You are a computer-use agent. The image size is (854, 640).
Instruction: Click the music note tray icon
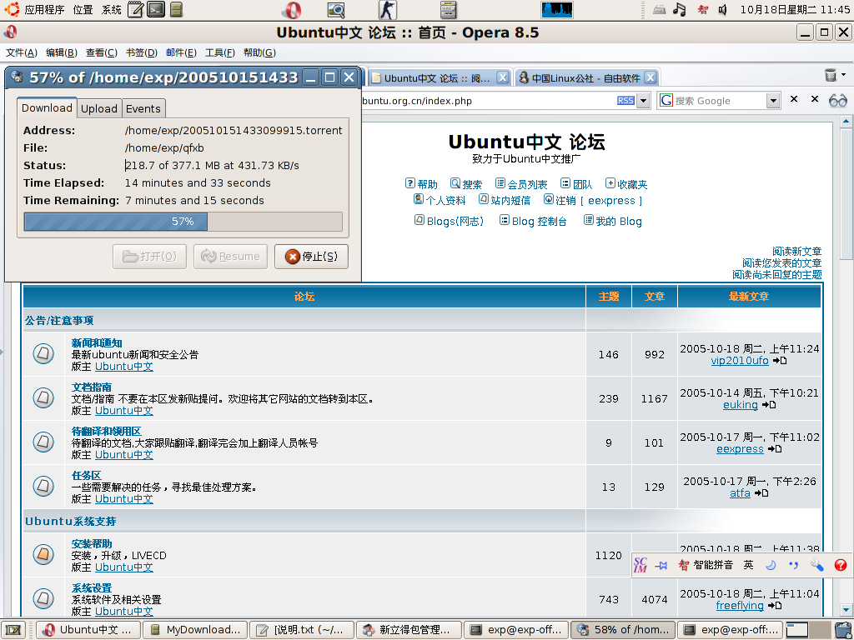tap(679, 9)
